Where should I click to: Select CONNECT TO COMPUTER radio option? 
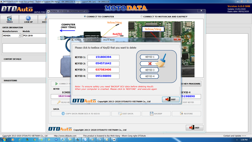pos(99,17)
